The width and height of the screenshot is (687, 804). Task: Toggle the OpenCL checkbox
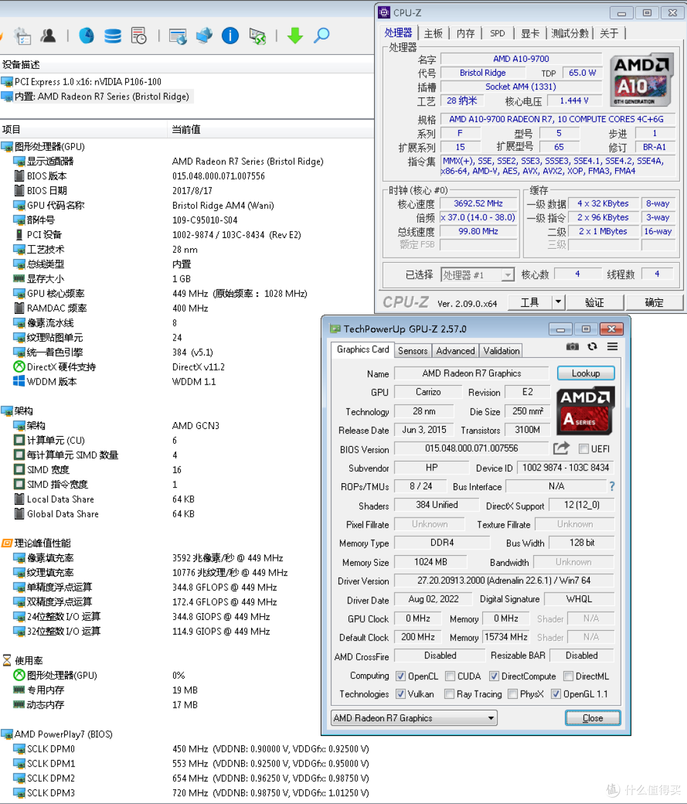401,676
